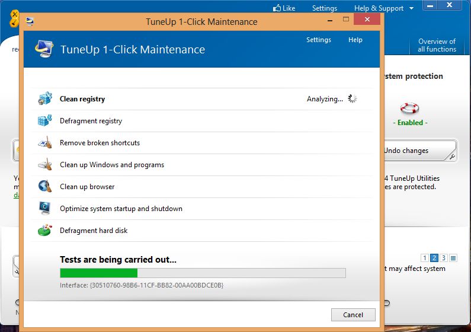
Task: Click the Defragment registry icon
Action: (x=45, y=120)
